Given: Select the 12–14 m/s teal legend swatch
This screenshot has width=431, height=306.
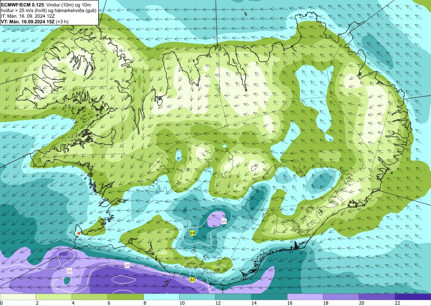Looking at the screenshot, I should pyautogui.click(x=233, y=297).
